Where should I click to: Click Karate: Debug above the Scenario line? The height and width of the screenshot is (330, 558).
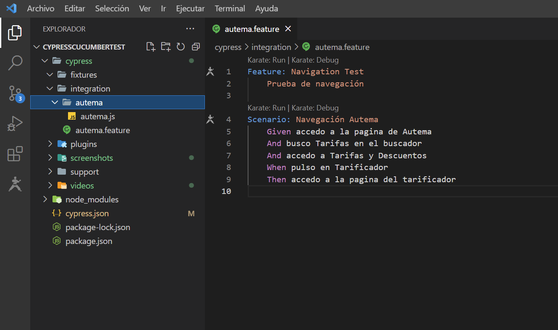315,108
